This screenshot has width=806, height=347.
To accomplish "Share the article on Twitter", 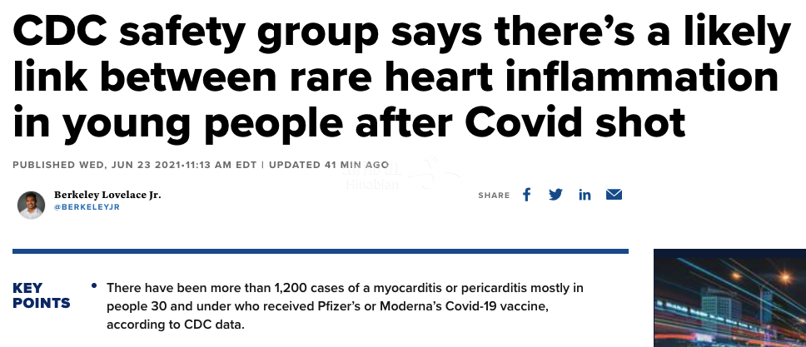I will click(x=555, y=195).
